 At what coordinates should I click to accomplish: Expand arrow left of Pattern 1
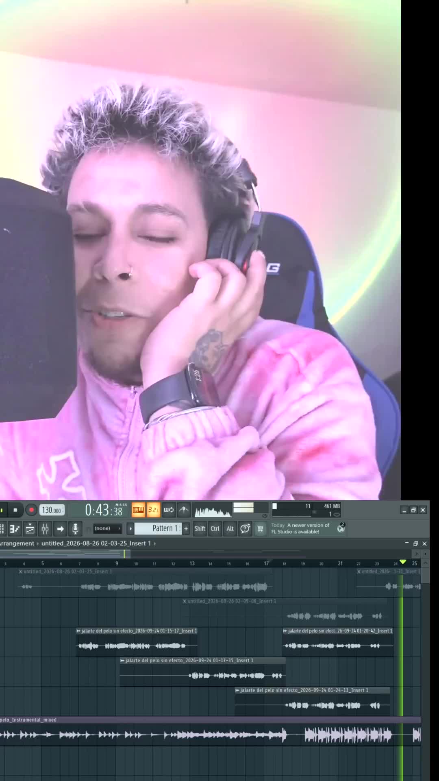click(x=130, y=528)
